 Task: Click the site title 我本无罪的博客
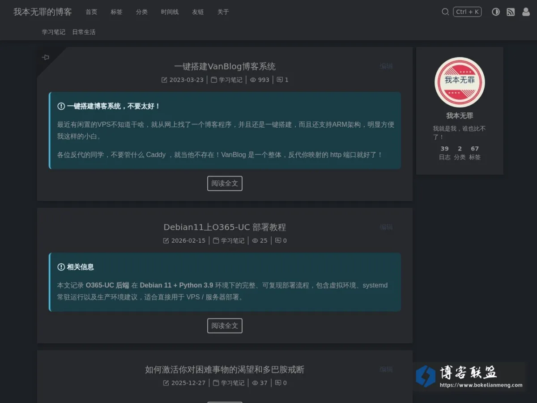(x=43, y=12)
